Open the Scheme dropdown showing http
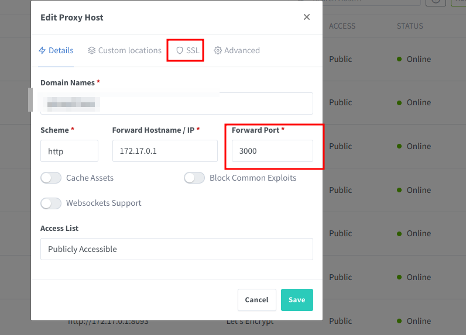 [69, 151]
